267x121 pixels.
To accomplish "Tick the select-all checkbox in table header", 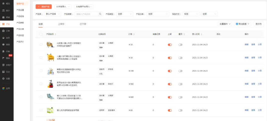I will 41,34.
